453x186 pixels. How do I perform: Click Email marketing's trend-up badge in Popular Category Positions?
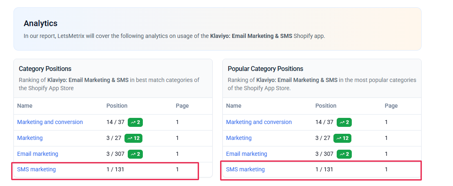click(344, 154)
